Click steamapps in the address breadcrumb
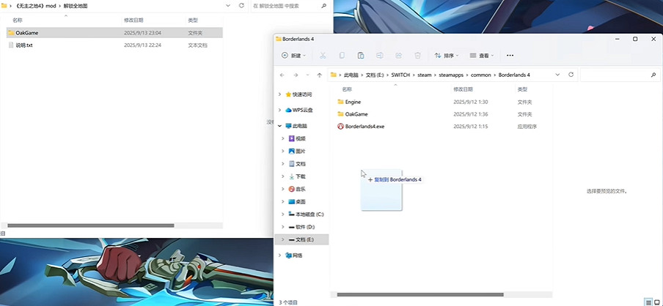This screenshot has width=663, height=306. point(451,75)
